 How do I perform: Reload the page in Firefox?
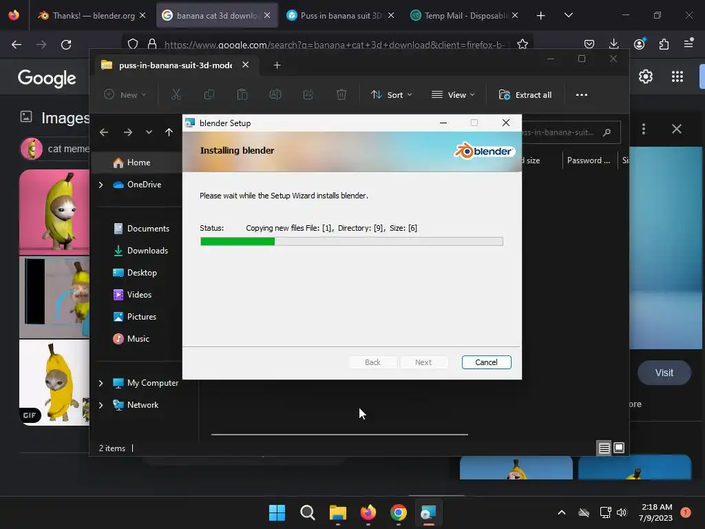66,45
